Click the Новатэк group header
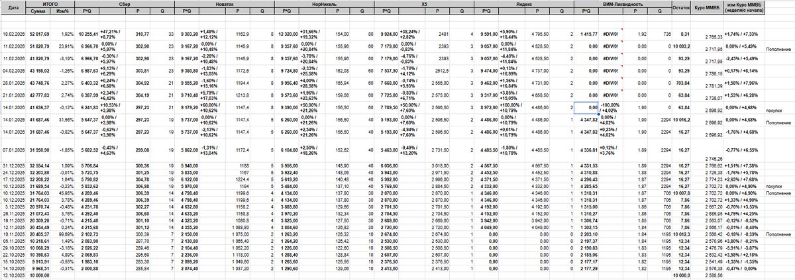 225,3
